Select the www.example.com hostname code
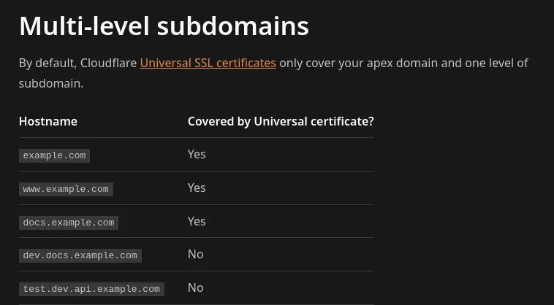Viewport: 554px width, 305px height. tap(66, 189)
